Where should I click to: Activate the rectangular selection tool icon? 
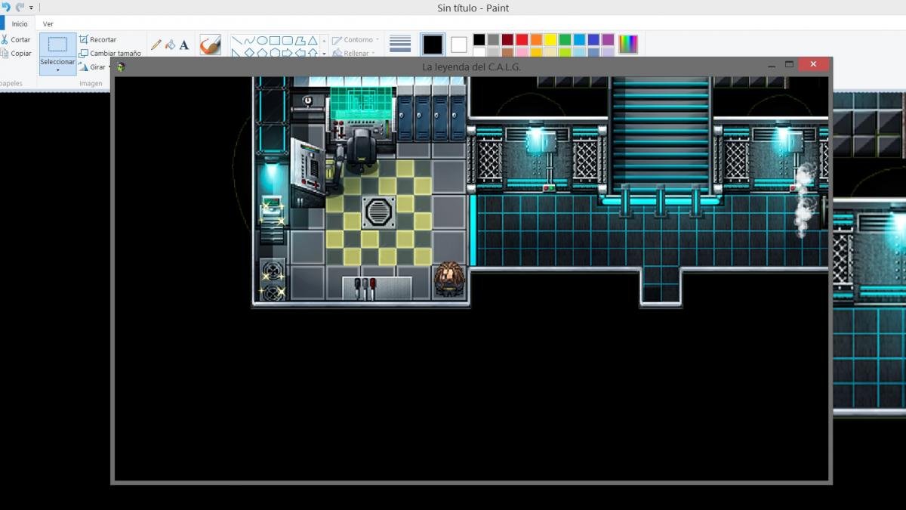tap(57, 45)
